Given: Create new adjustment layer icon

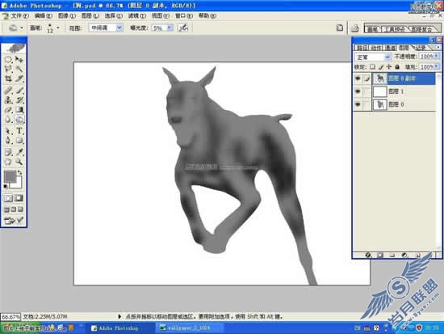Looking at the screenshot, I should point(404,255).
